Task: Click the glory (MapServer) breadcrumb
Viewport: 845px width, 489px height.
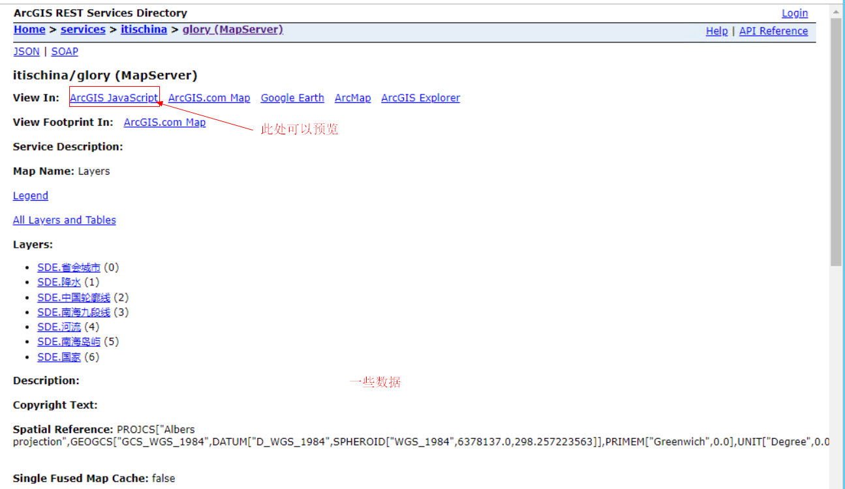Action: 233,29
